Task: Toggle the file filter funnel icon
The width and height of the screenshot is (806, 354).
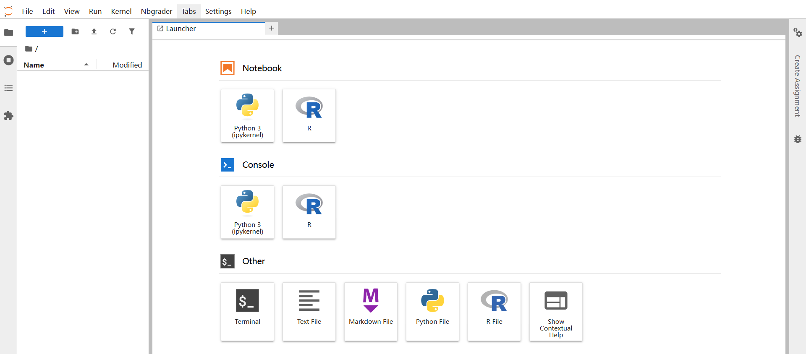Action: pyautogui.click(x=132, y=31)
